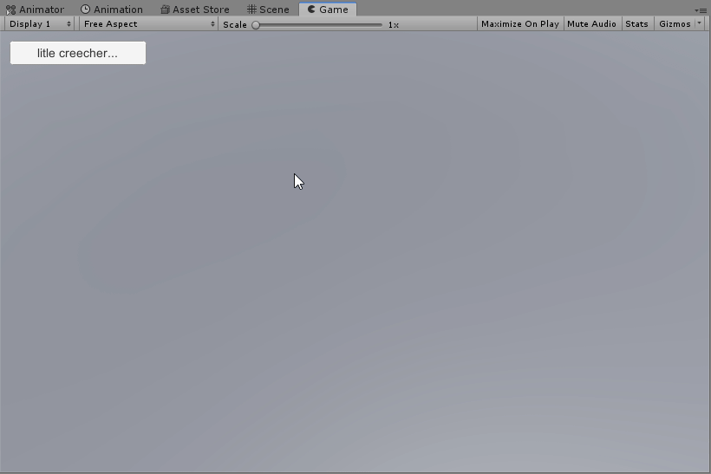Switch to the Scene tab

(268, 10)
